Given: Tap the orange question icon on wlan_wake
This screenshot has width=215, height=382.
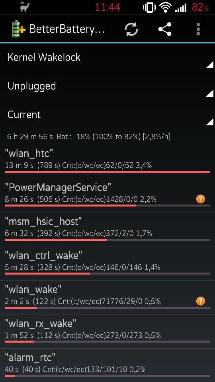Looking at the screenshot, I should [201, 301].
